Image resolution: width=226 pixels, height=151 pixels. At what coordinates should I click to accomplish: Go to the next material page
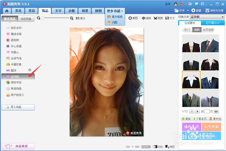(x=197, y=111)
